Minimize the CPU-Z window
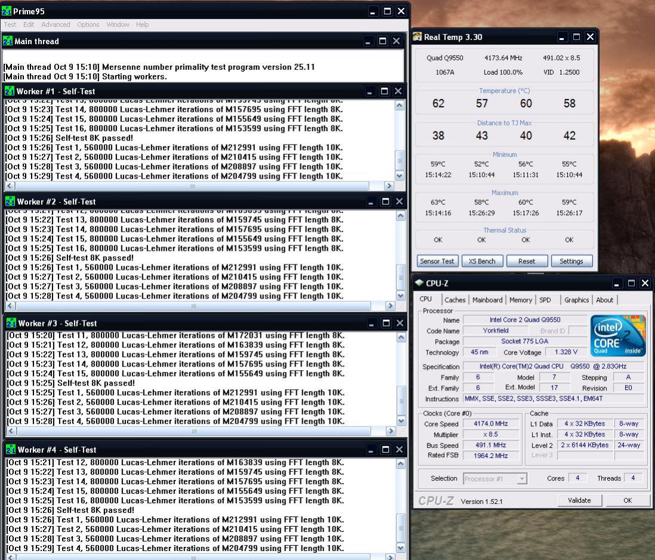The height and width of the screenshot is (560, 655). click(x=617, y=283)
